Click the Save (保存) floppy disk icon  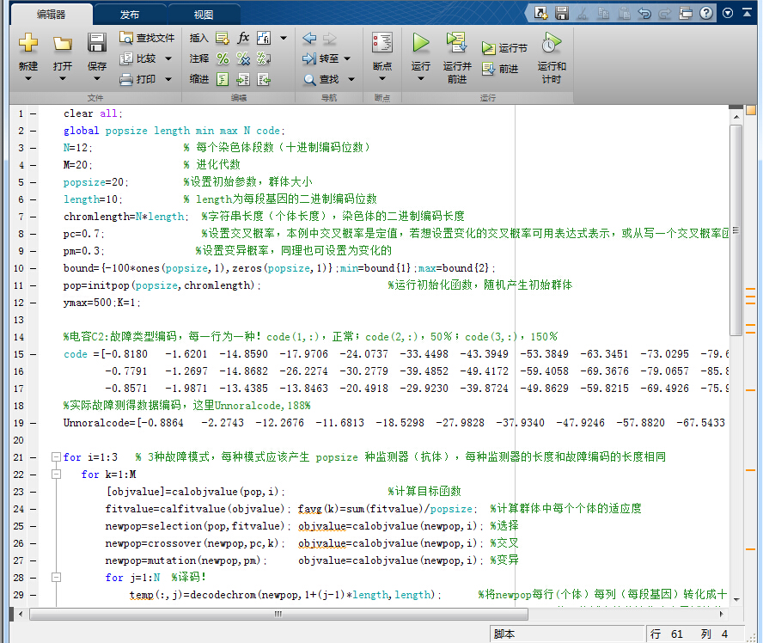tap(97, 43)
